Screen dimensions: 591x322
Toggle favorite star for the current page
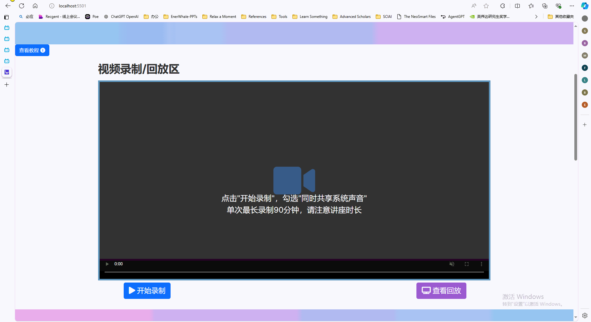pyautogui.click(x=486, y=6)
